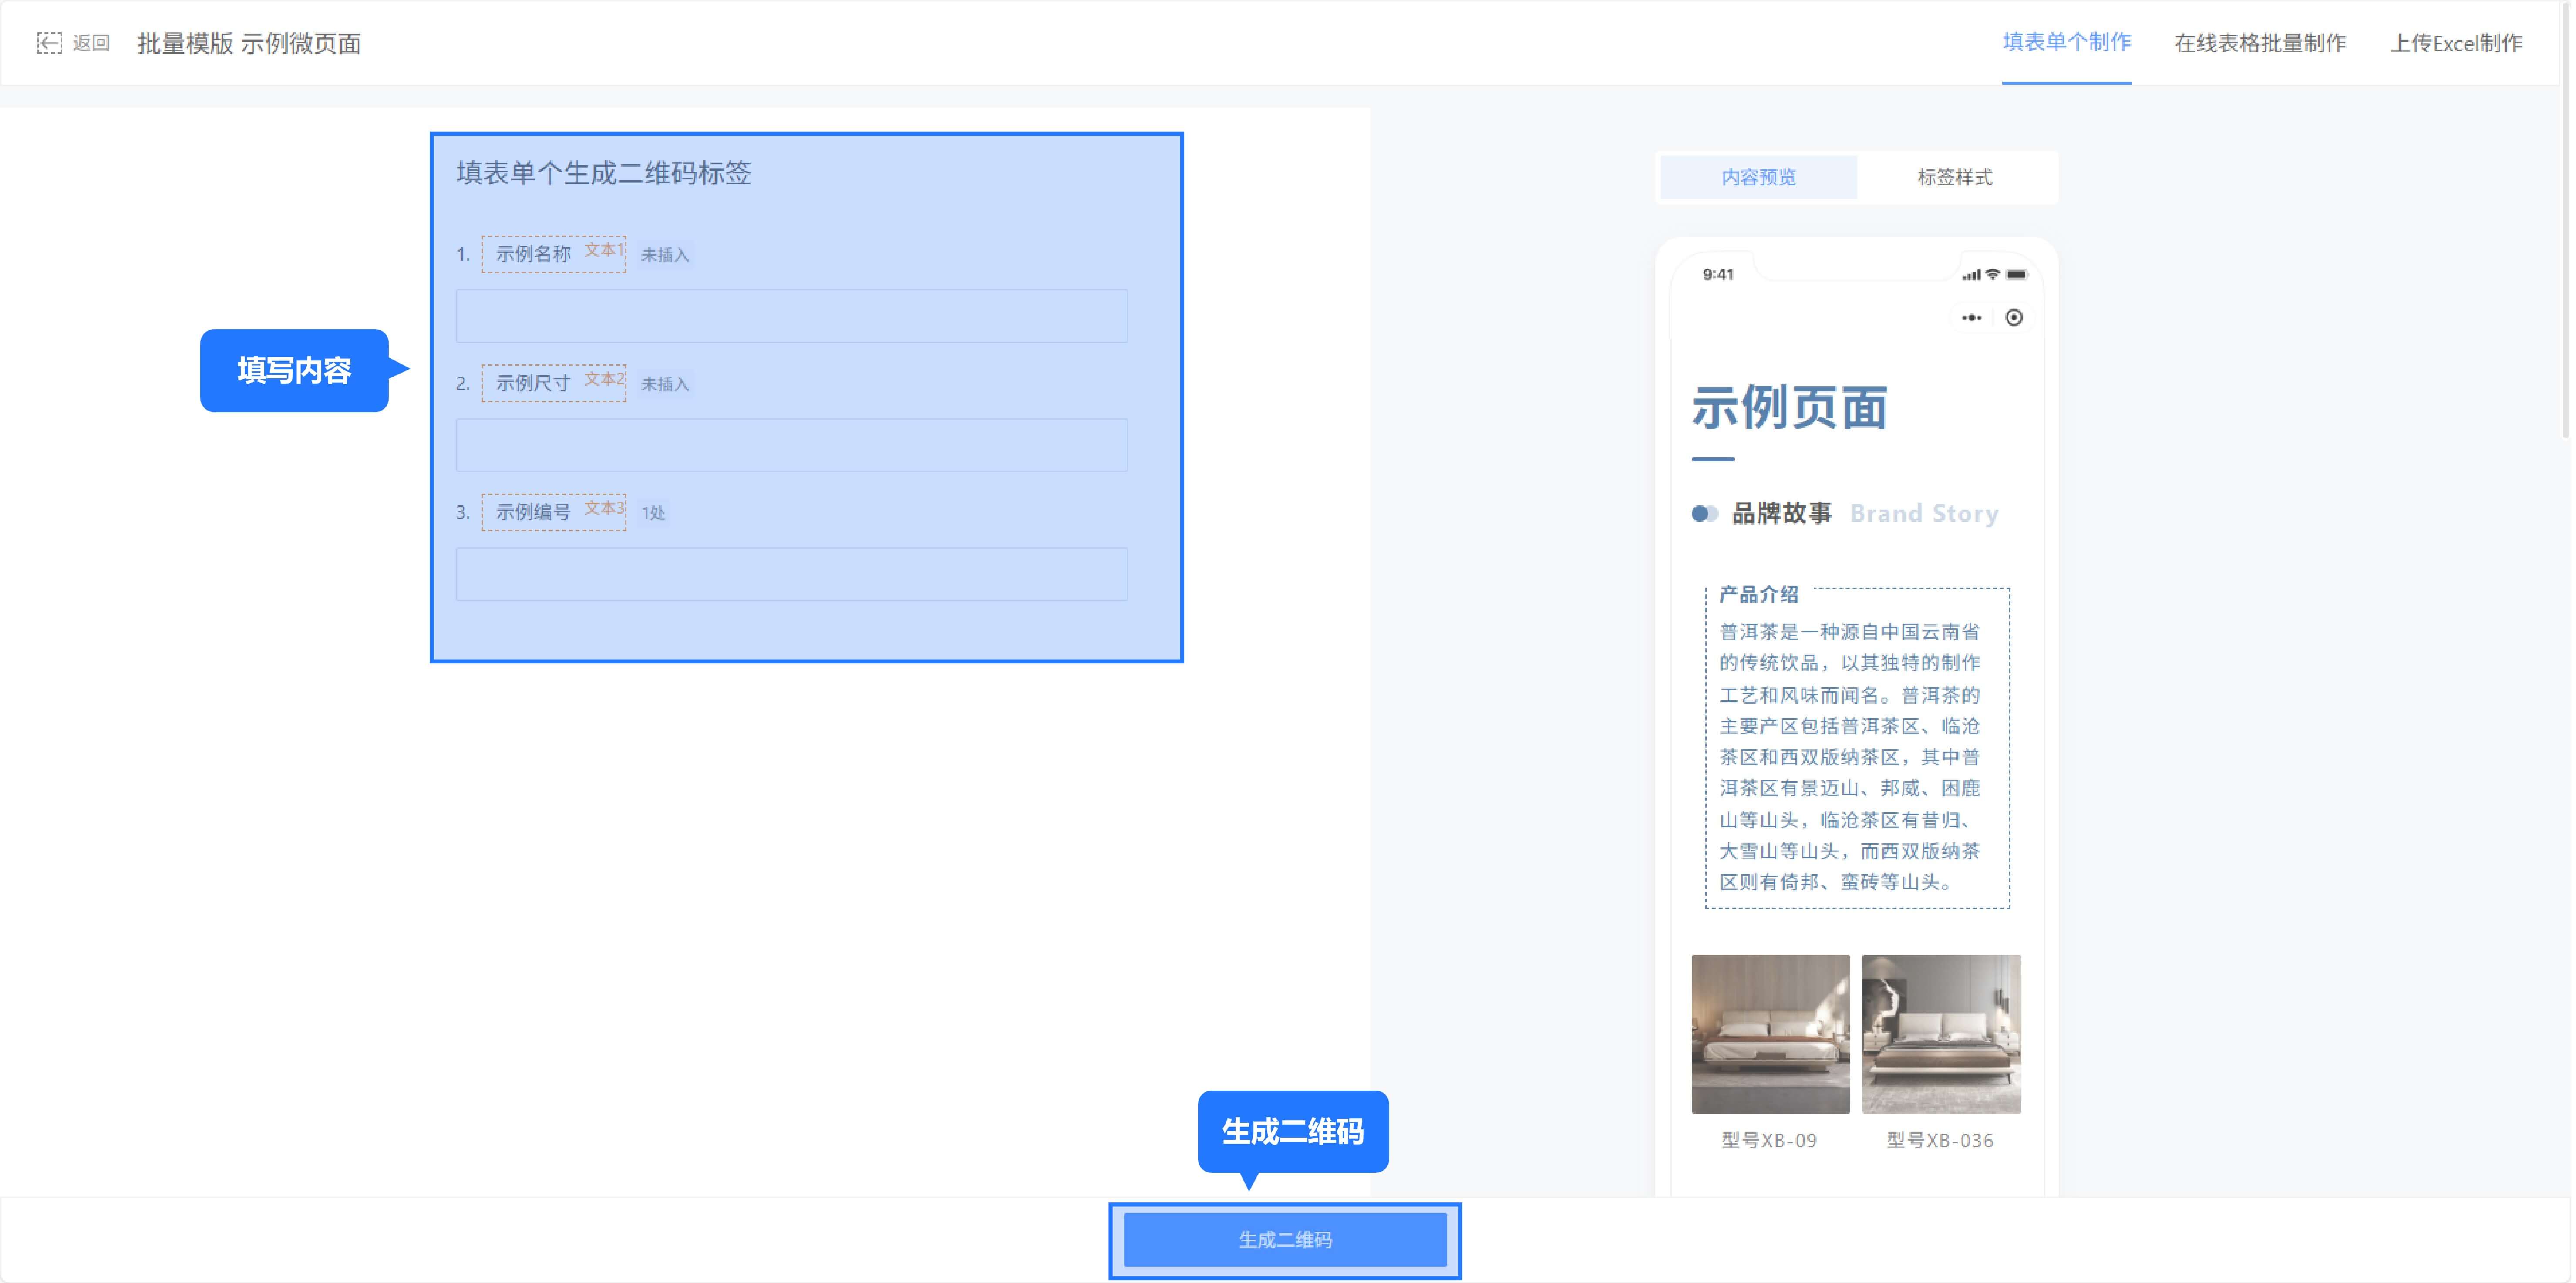Click the back arrow icon beside 返回
Viewport: 2576px width, 1283px height.
[x=51, y=43]
